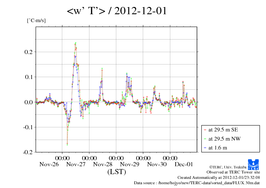The height and width of the screenshot is (188, 266).
Task: Select the Nov-30 date label
Action: 157,164
